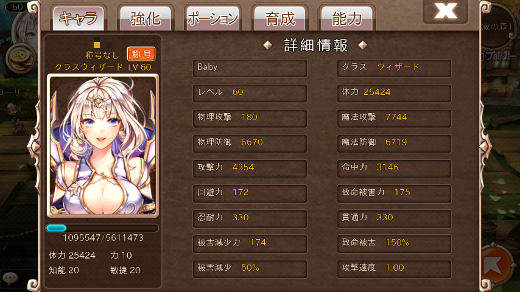Click the diamond ornament right of 詳細情報

click(362, 45)
